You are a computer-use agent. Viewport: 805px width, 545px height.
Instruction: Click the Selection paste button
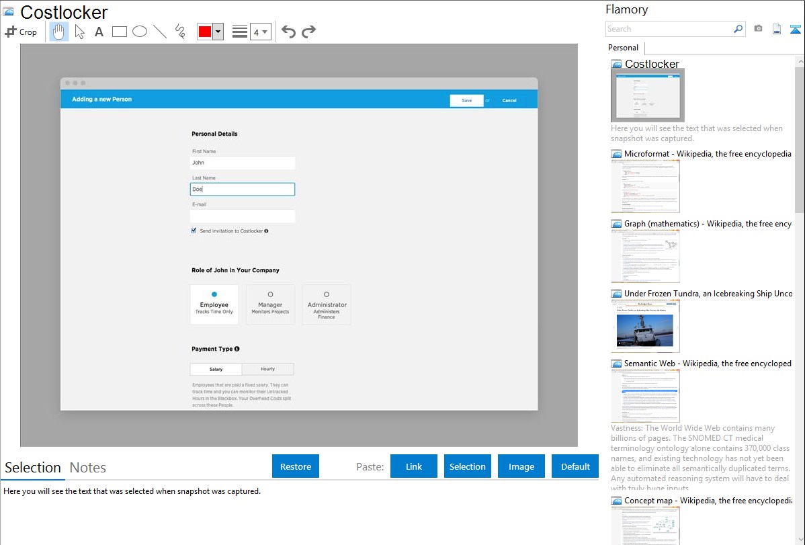click(x=468, y=466)
